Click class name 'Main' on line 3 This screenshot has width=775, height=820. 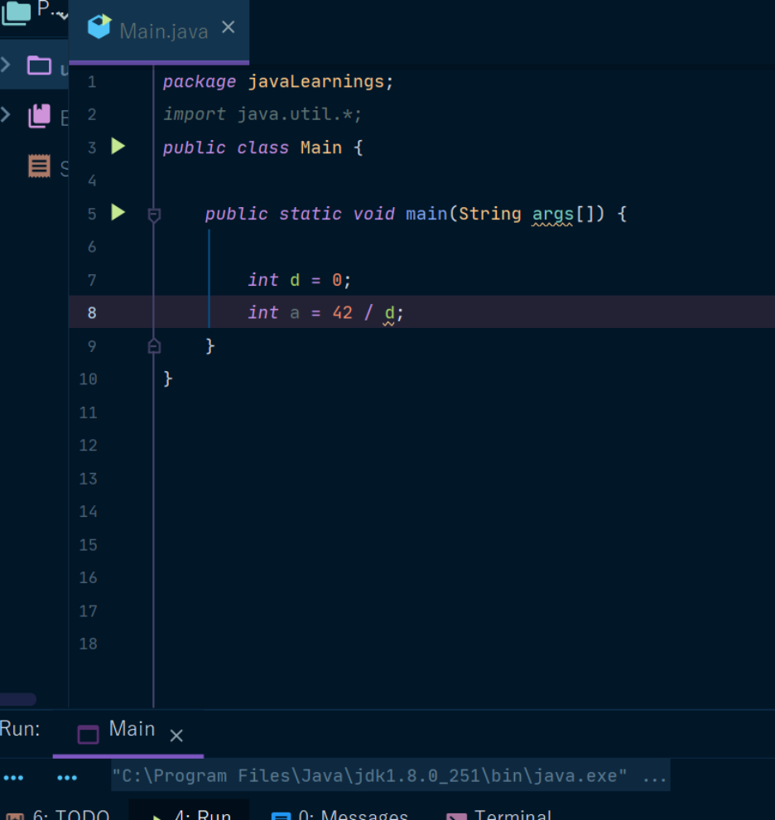pyautogui.click(x=321, y=147)
